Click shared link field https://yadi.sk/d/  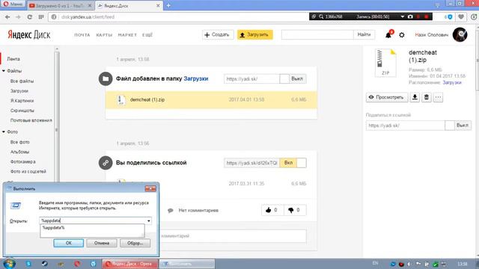point(251,163)
